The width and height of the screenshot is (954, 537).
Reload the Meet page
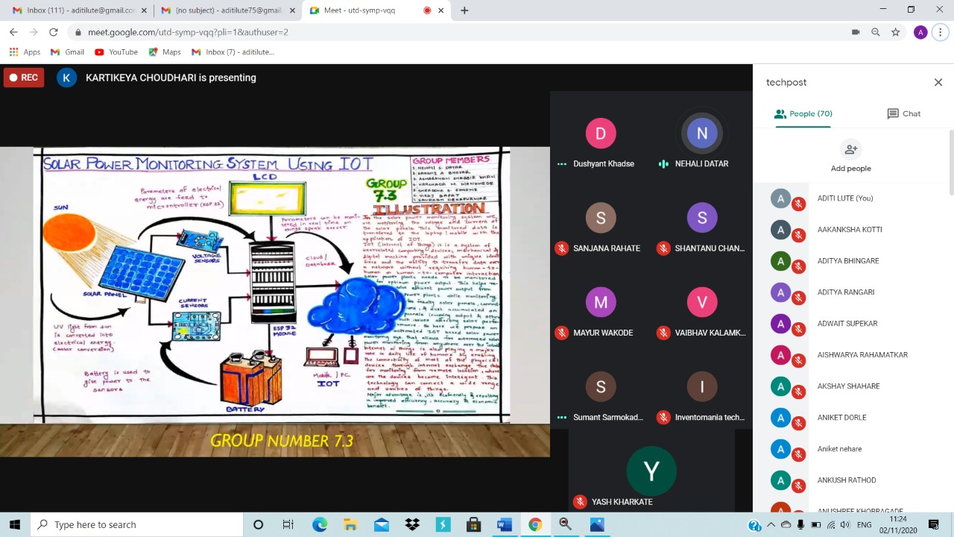(x=54, y=32)
